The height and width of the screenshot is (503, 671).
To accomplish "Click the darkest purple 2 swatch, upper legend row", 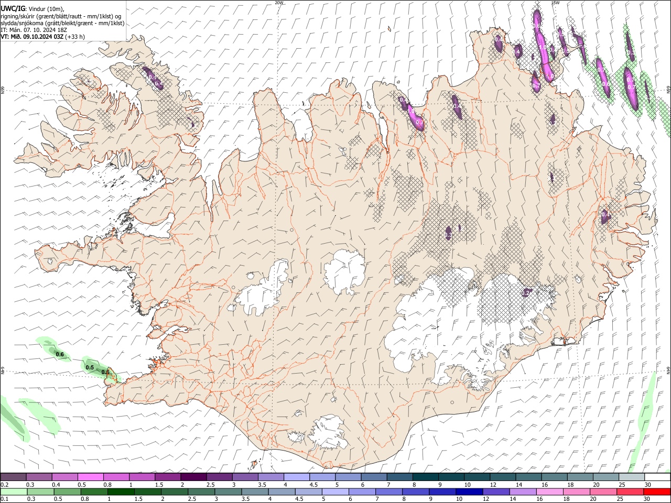I will click(193, 477).
